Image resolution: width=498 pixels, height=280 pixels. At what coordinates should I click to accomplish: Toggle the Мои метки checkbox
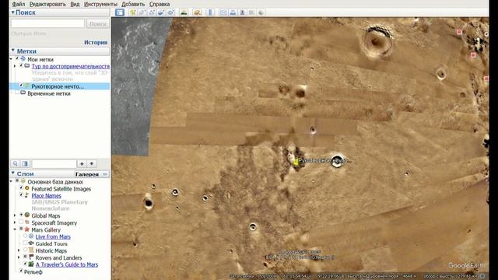[17, 59]
